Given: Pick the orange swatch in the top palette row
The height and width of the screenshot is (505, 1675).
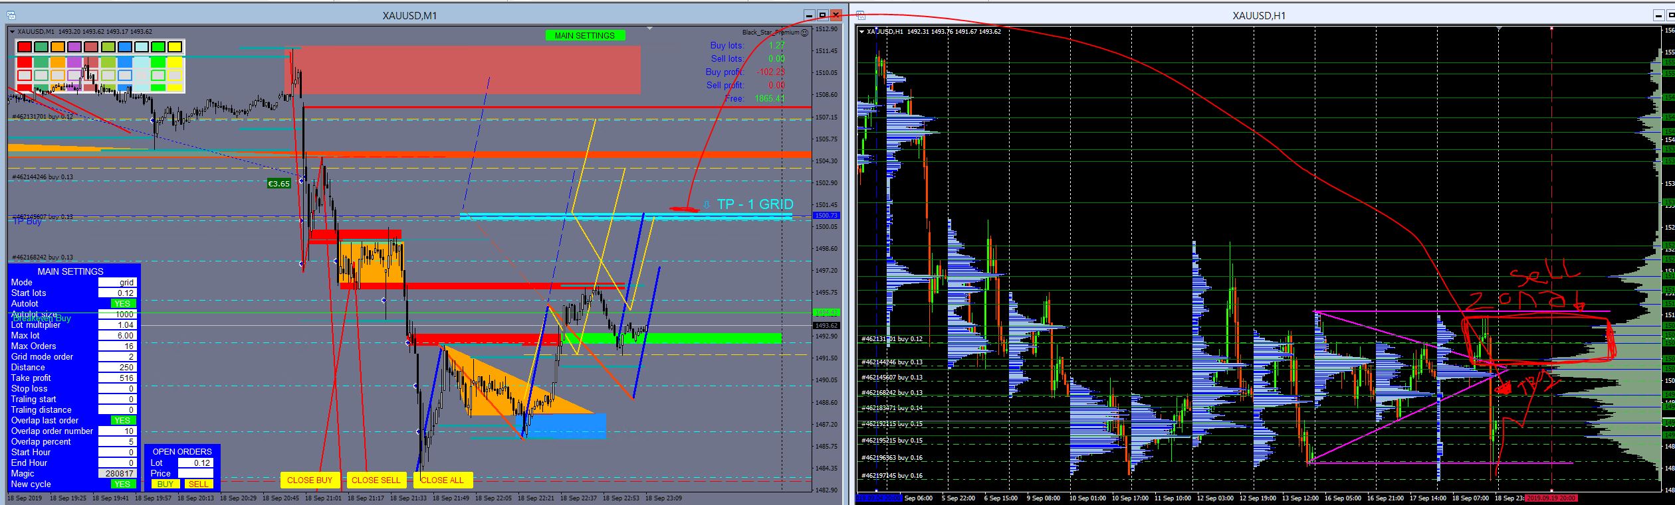Looking at the screenshot, I should [x=58, y=46].
